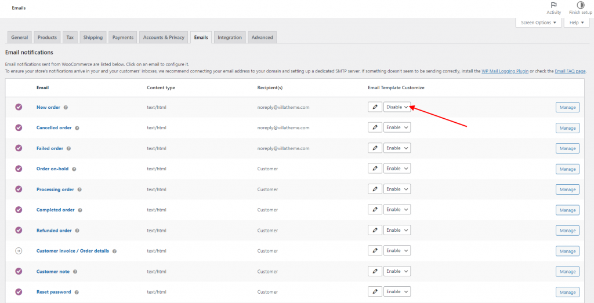The height and width of the screenshot is (303, 594).
Task: Click the enabled checkmark for Refunded order
Action: point(19,230)
